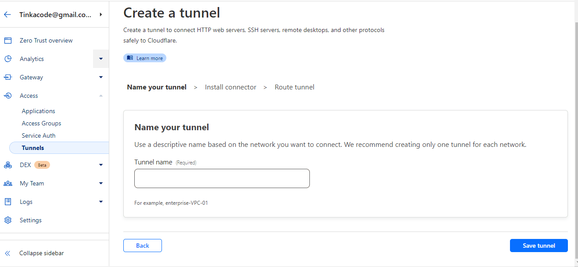578x267 pixels.
Task: Collapse sidebar using the double chevron icon
Action: tap(7, 253)
